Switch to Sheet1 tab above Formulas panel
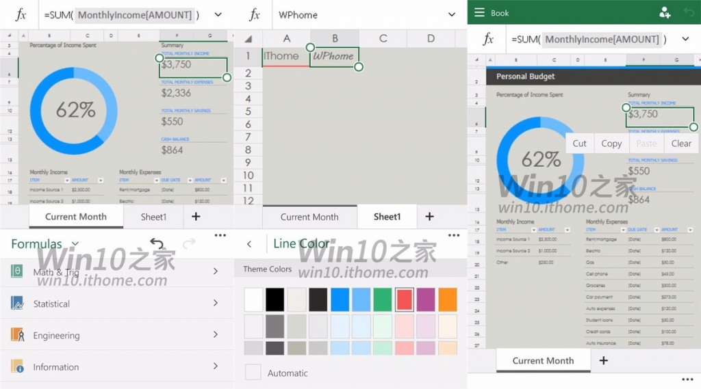Viewport: 701px width, 389px height. 153,217
